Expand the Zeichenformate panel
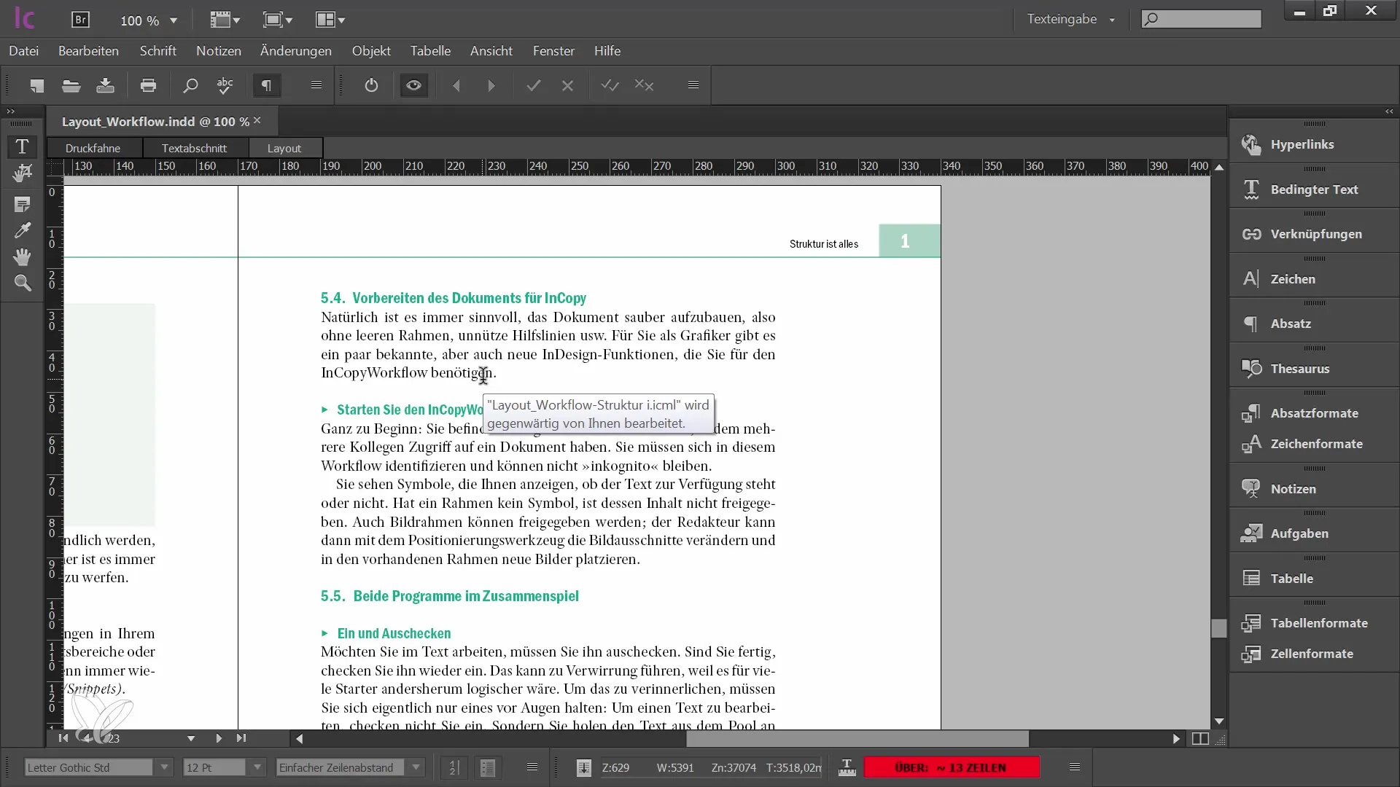 (1318, 443)
